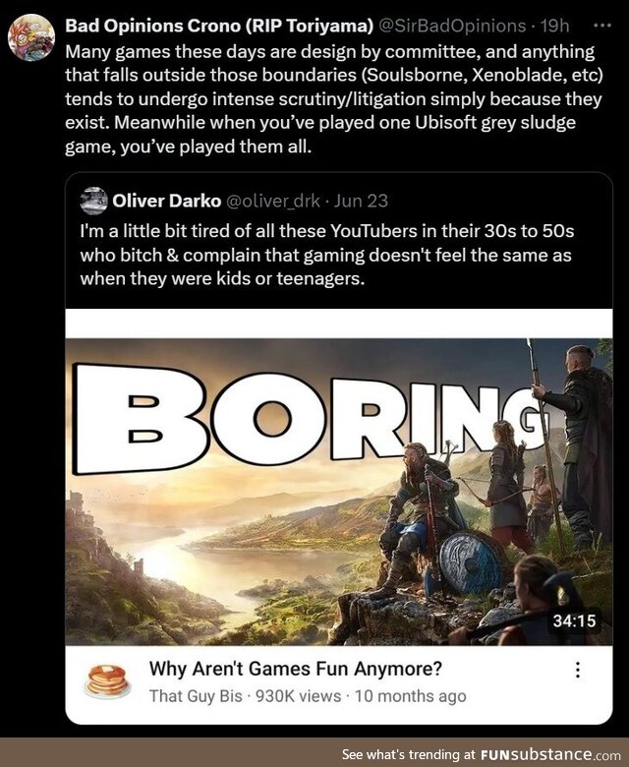Click the Oliver Darko display name
Image resolution: width=629 pixels, height=767 pixels.
(x=167, y=201)
